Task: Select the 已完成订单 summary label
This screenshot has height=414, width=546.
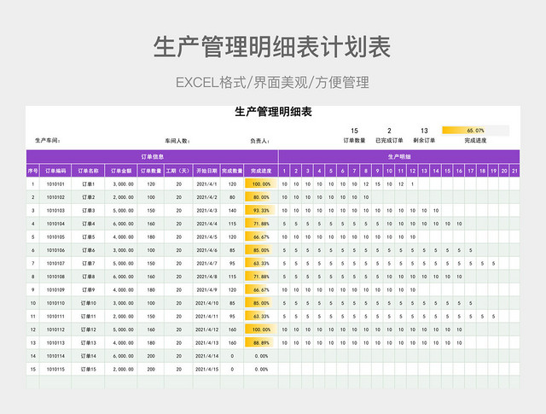Action: 389,141
